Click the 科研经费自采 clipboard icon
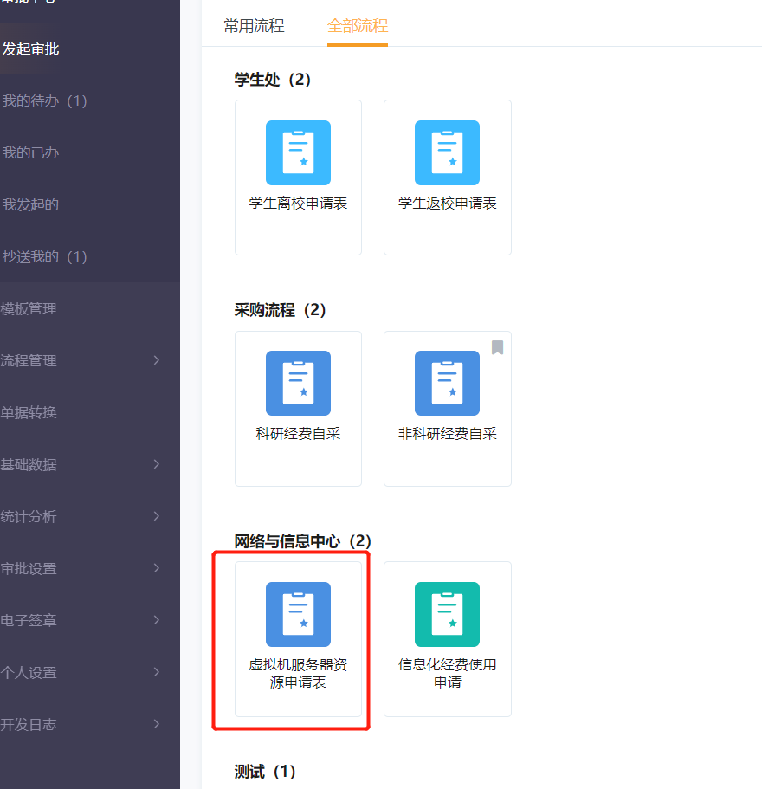This screenshot has height=789, width=762. (x=298, y=384)
